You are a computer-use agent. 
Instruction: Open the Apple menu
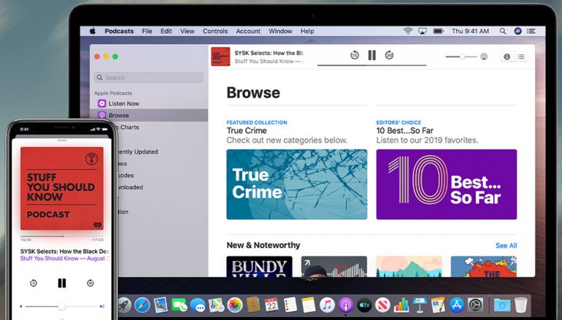tap(92, 31)
